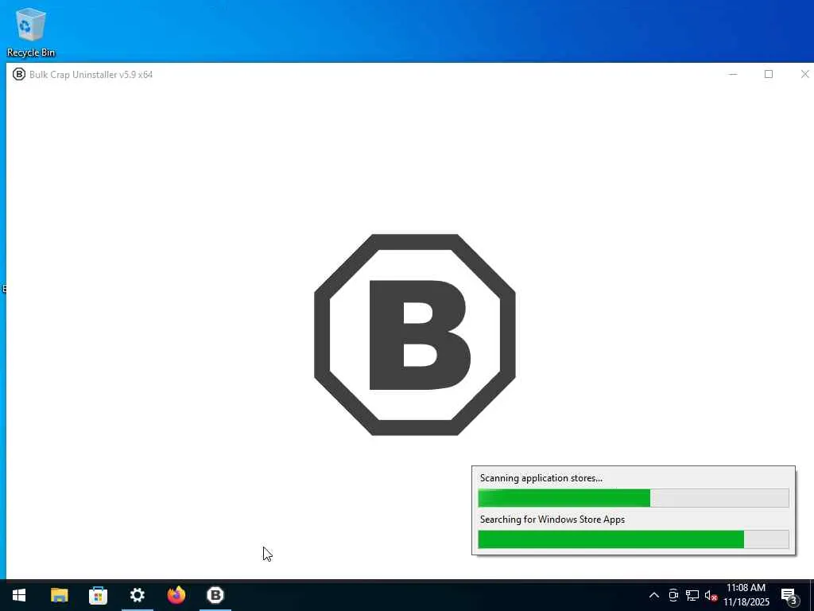Launch Firefox from the taskbar
Image resolution: width=814 pixels, height=611 pixels.
[176, 595]
